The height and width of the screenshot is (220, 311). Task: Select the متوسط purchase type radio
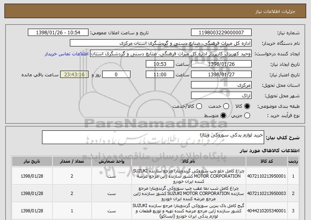(223, 115)
